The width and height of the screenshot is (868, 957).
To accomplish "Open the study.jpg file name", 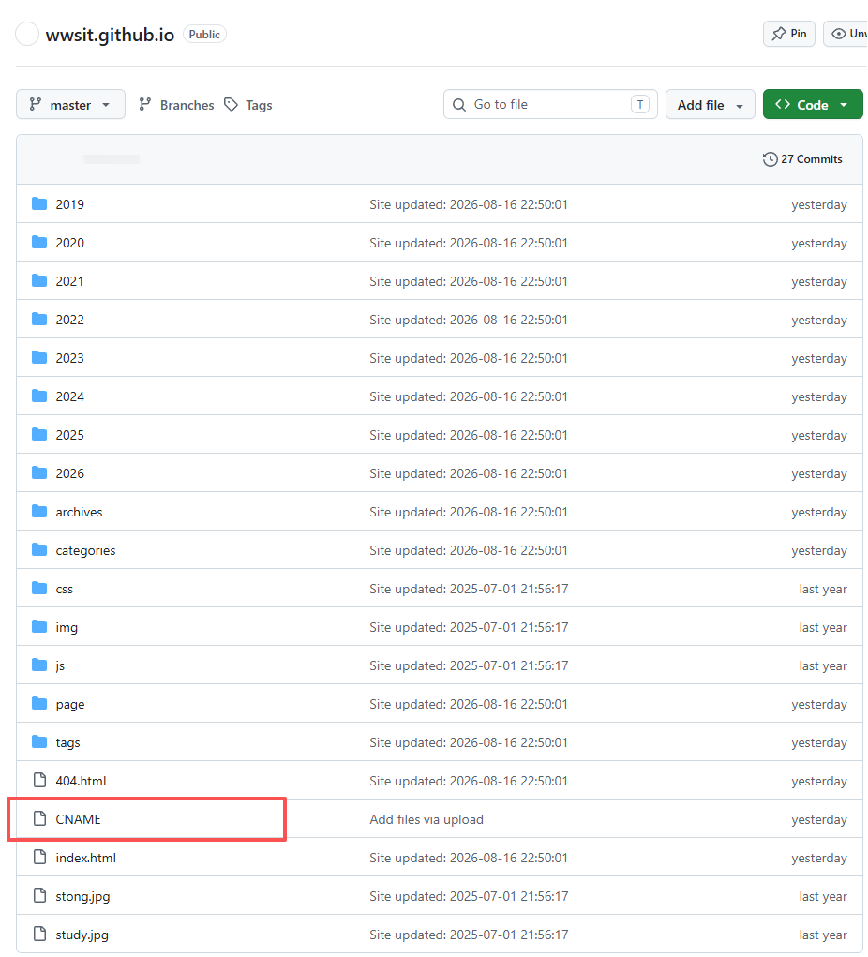I will pyautogui.click(x=82, y=935).
